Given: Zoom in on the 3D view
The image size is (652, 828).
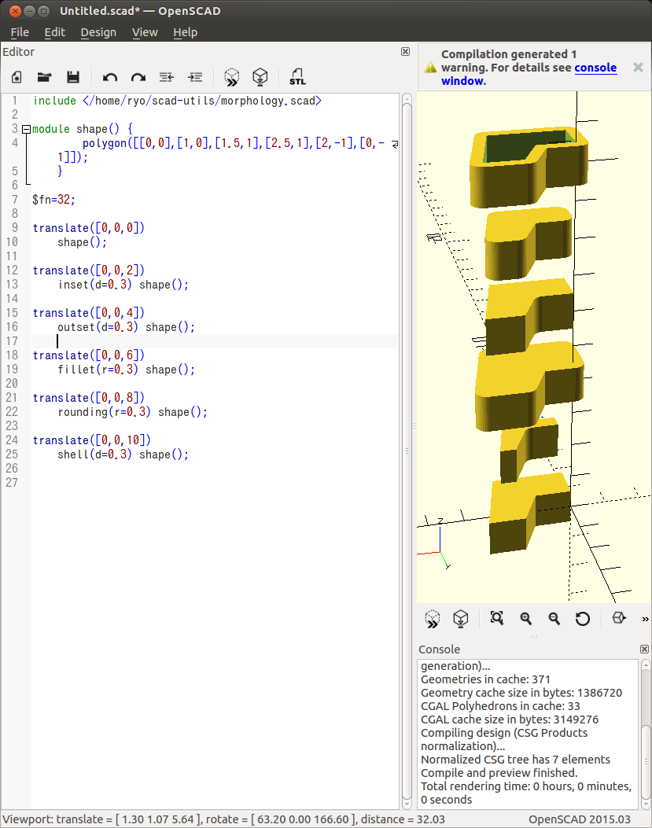Looking at the screenshot, I should [525, 619].
